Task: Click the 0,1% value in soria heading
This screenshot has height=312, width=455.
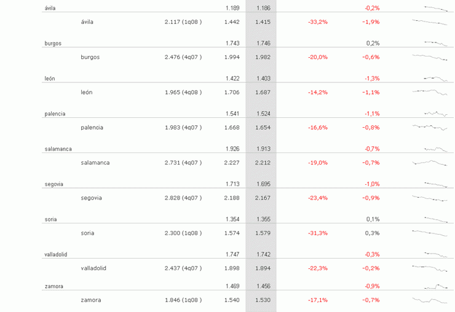Action: coord(373,219)
